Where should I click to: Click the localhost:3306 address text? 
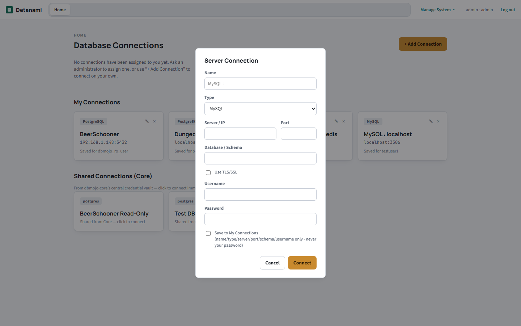pyautogui.click(x=382, y=142)
